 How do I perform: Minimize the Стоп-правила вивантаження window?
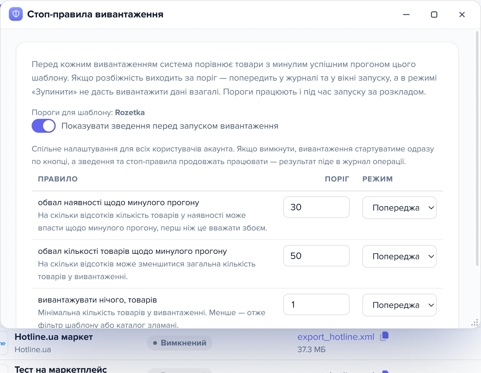coord(406,15)
